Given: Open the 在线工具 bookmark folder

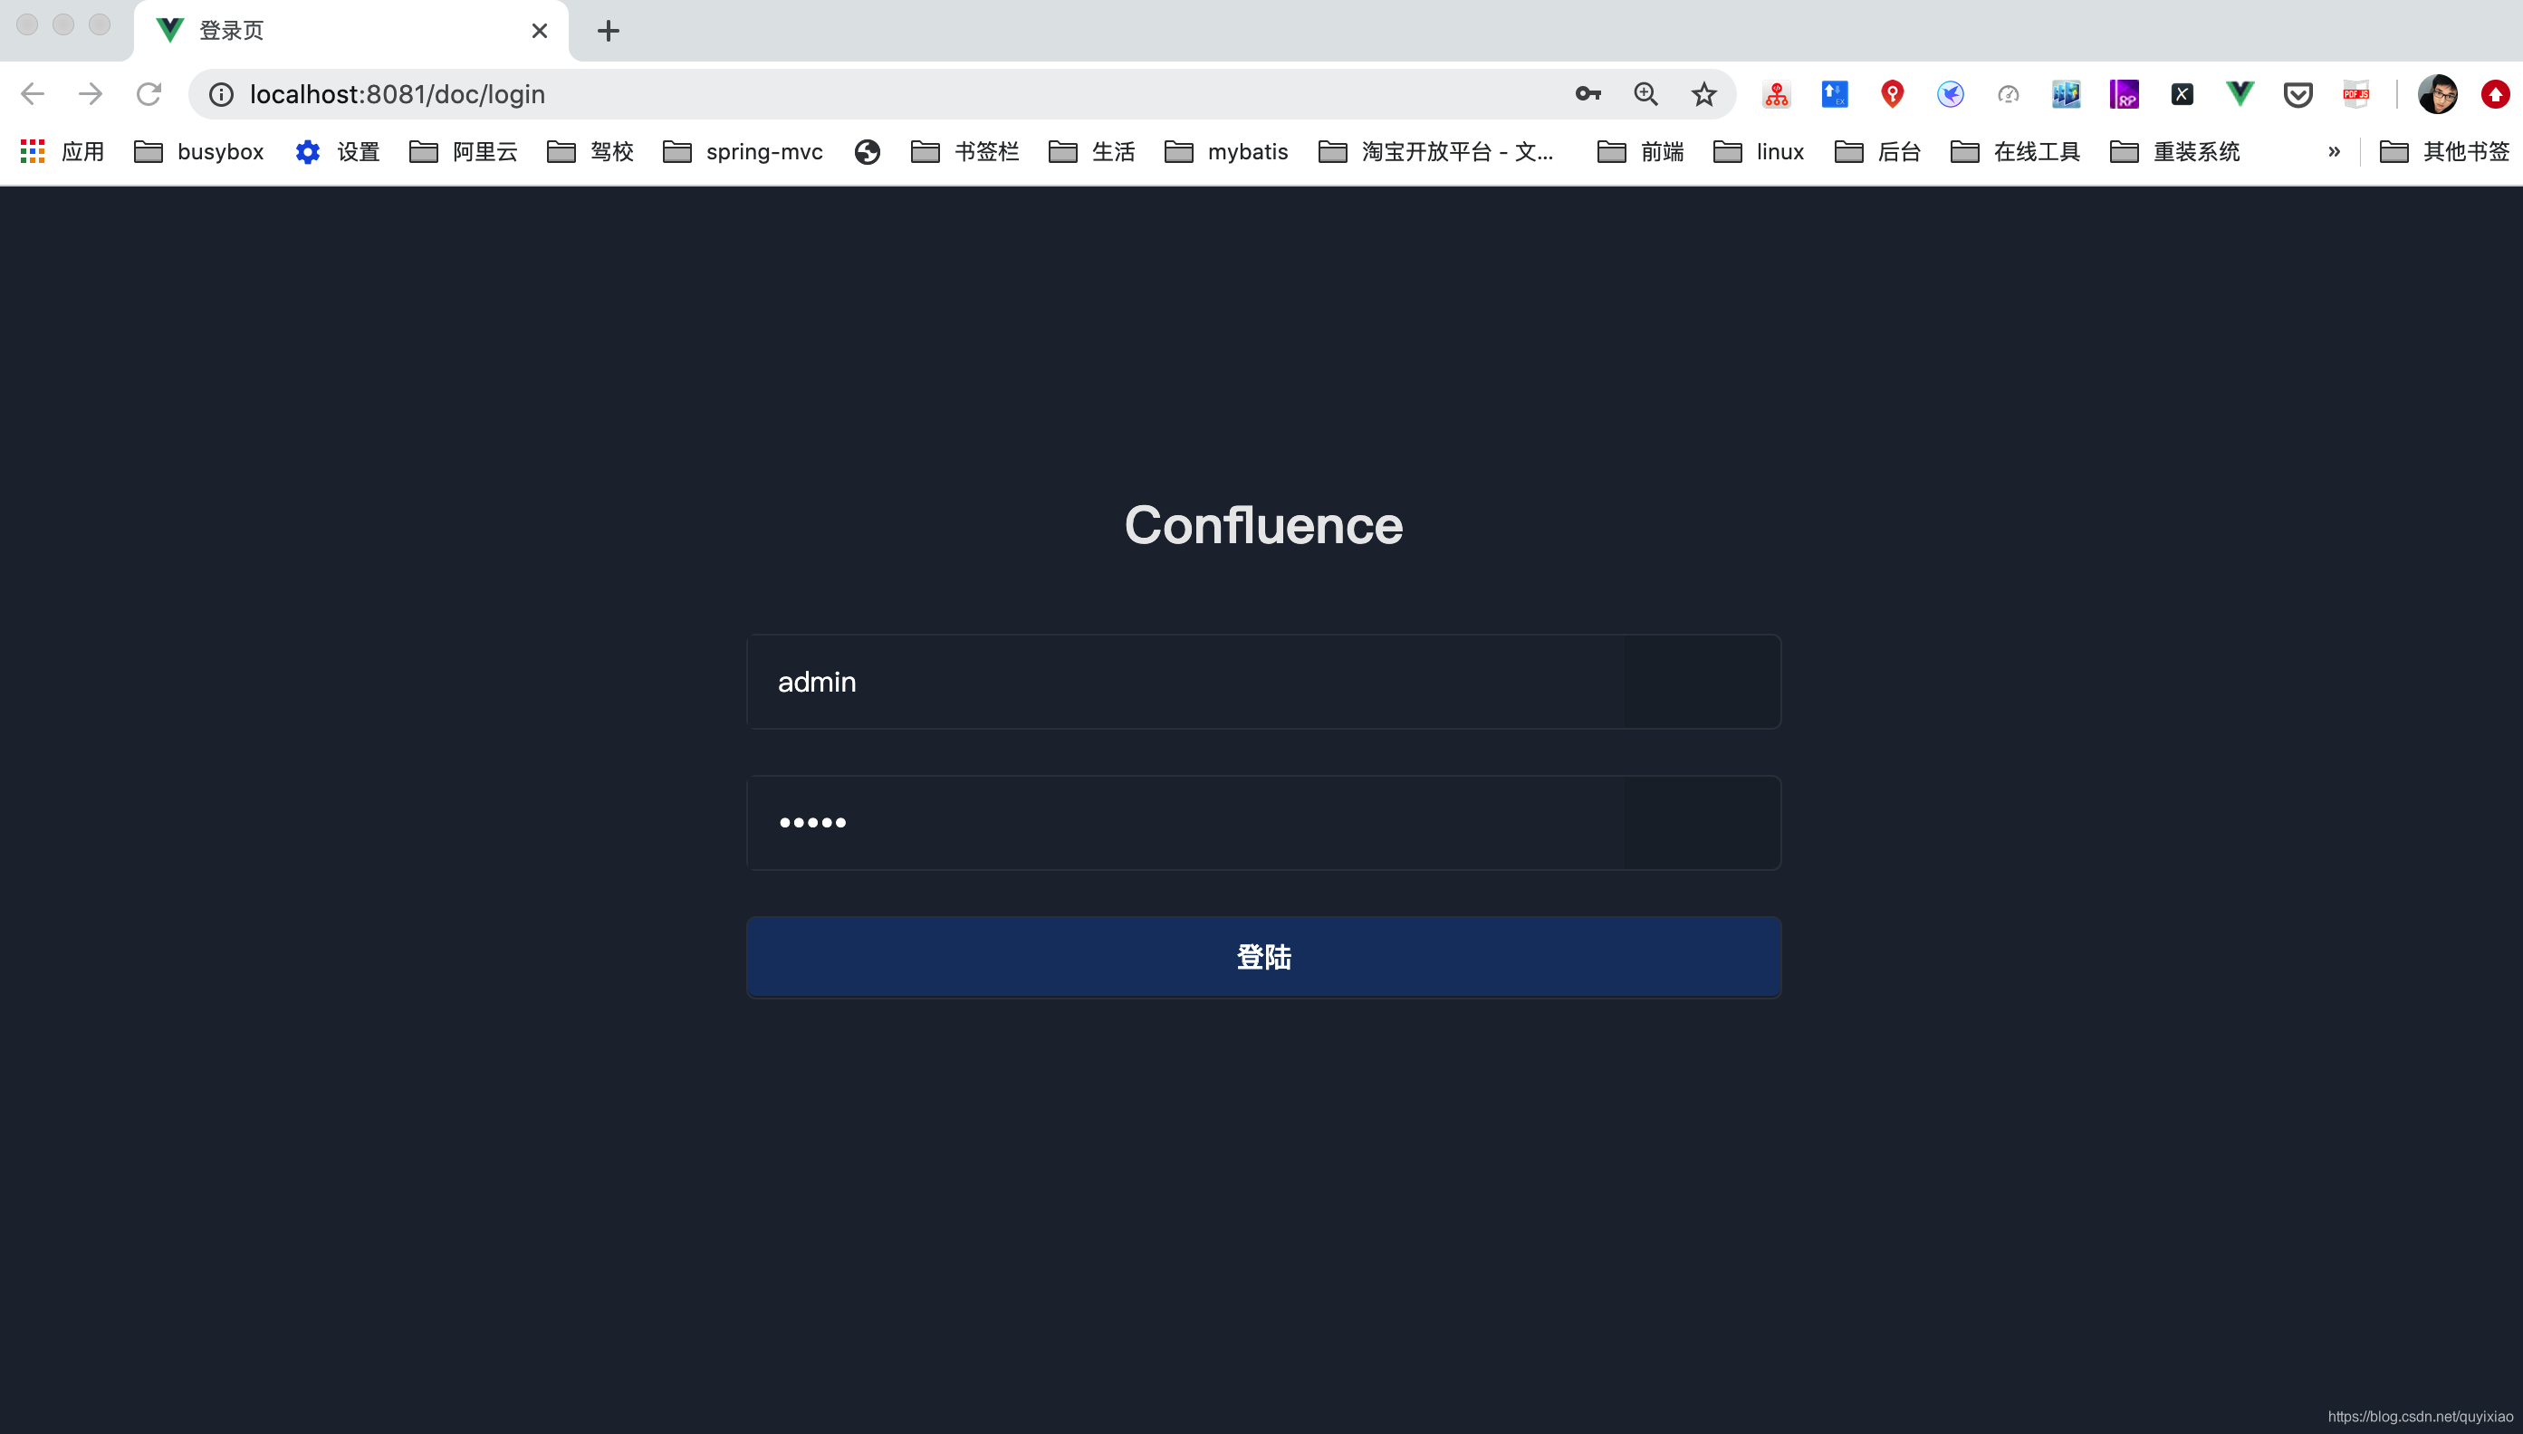Looking at the screenshot, I should click(2016, 152).
